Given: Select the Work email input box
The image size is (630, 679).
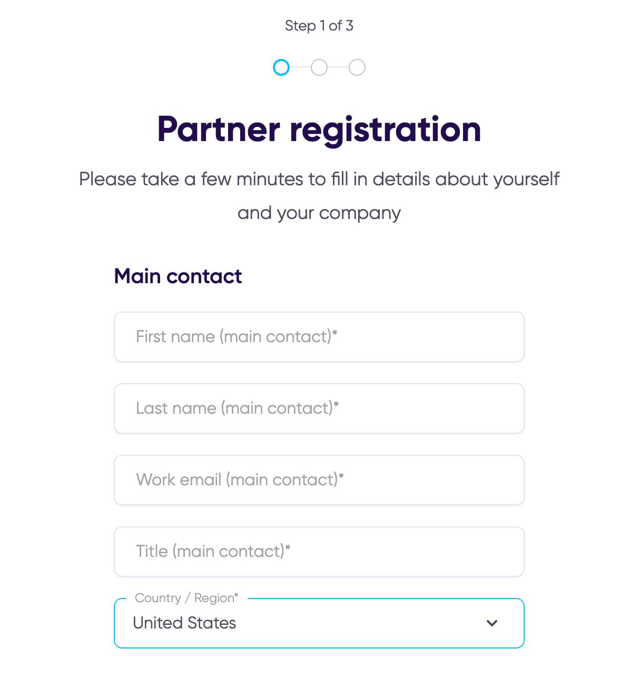Looking at the screenshot, I should pyautogui.click(x=319, y=480).
